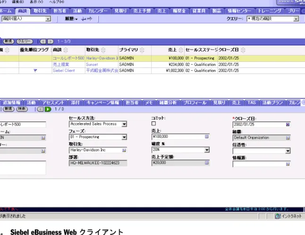Image resolution: width=305 pixels, height=235 pixels.
Task: Expand the 信憑性 dropdown
Action: 288,151
